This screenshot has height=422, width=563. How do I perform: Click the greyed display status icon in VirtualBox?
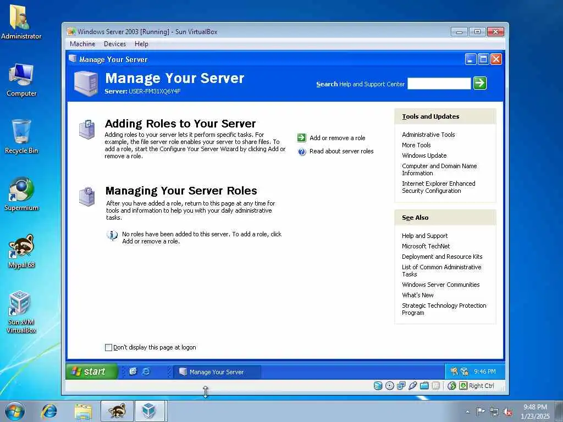pos(435,386)
